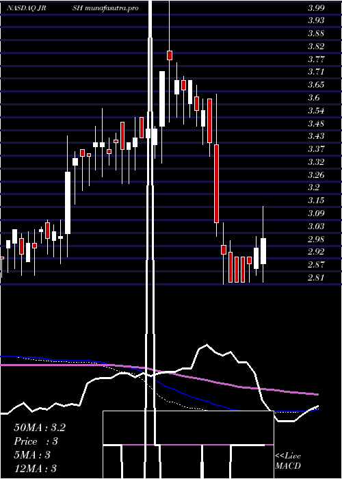This screenshot has width=342, height=479.
Task: Select the 2.81 price axis label
Action: coord(316,277)
